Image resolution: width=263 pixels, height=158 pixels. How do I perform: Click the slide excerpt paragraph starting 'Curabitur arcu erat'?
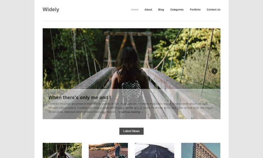130,108
